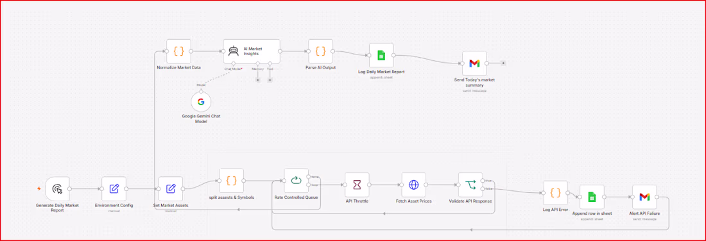Image resolution: width=706 pixels, height=241 pixels.
Task: Click the "API Throttle" label
Action: coord(357,201)
